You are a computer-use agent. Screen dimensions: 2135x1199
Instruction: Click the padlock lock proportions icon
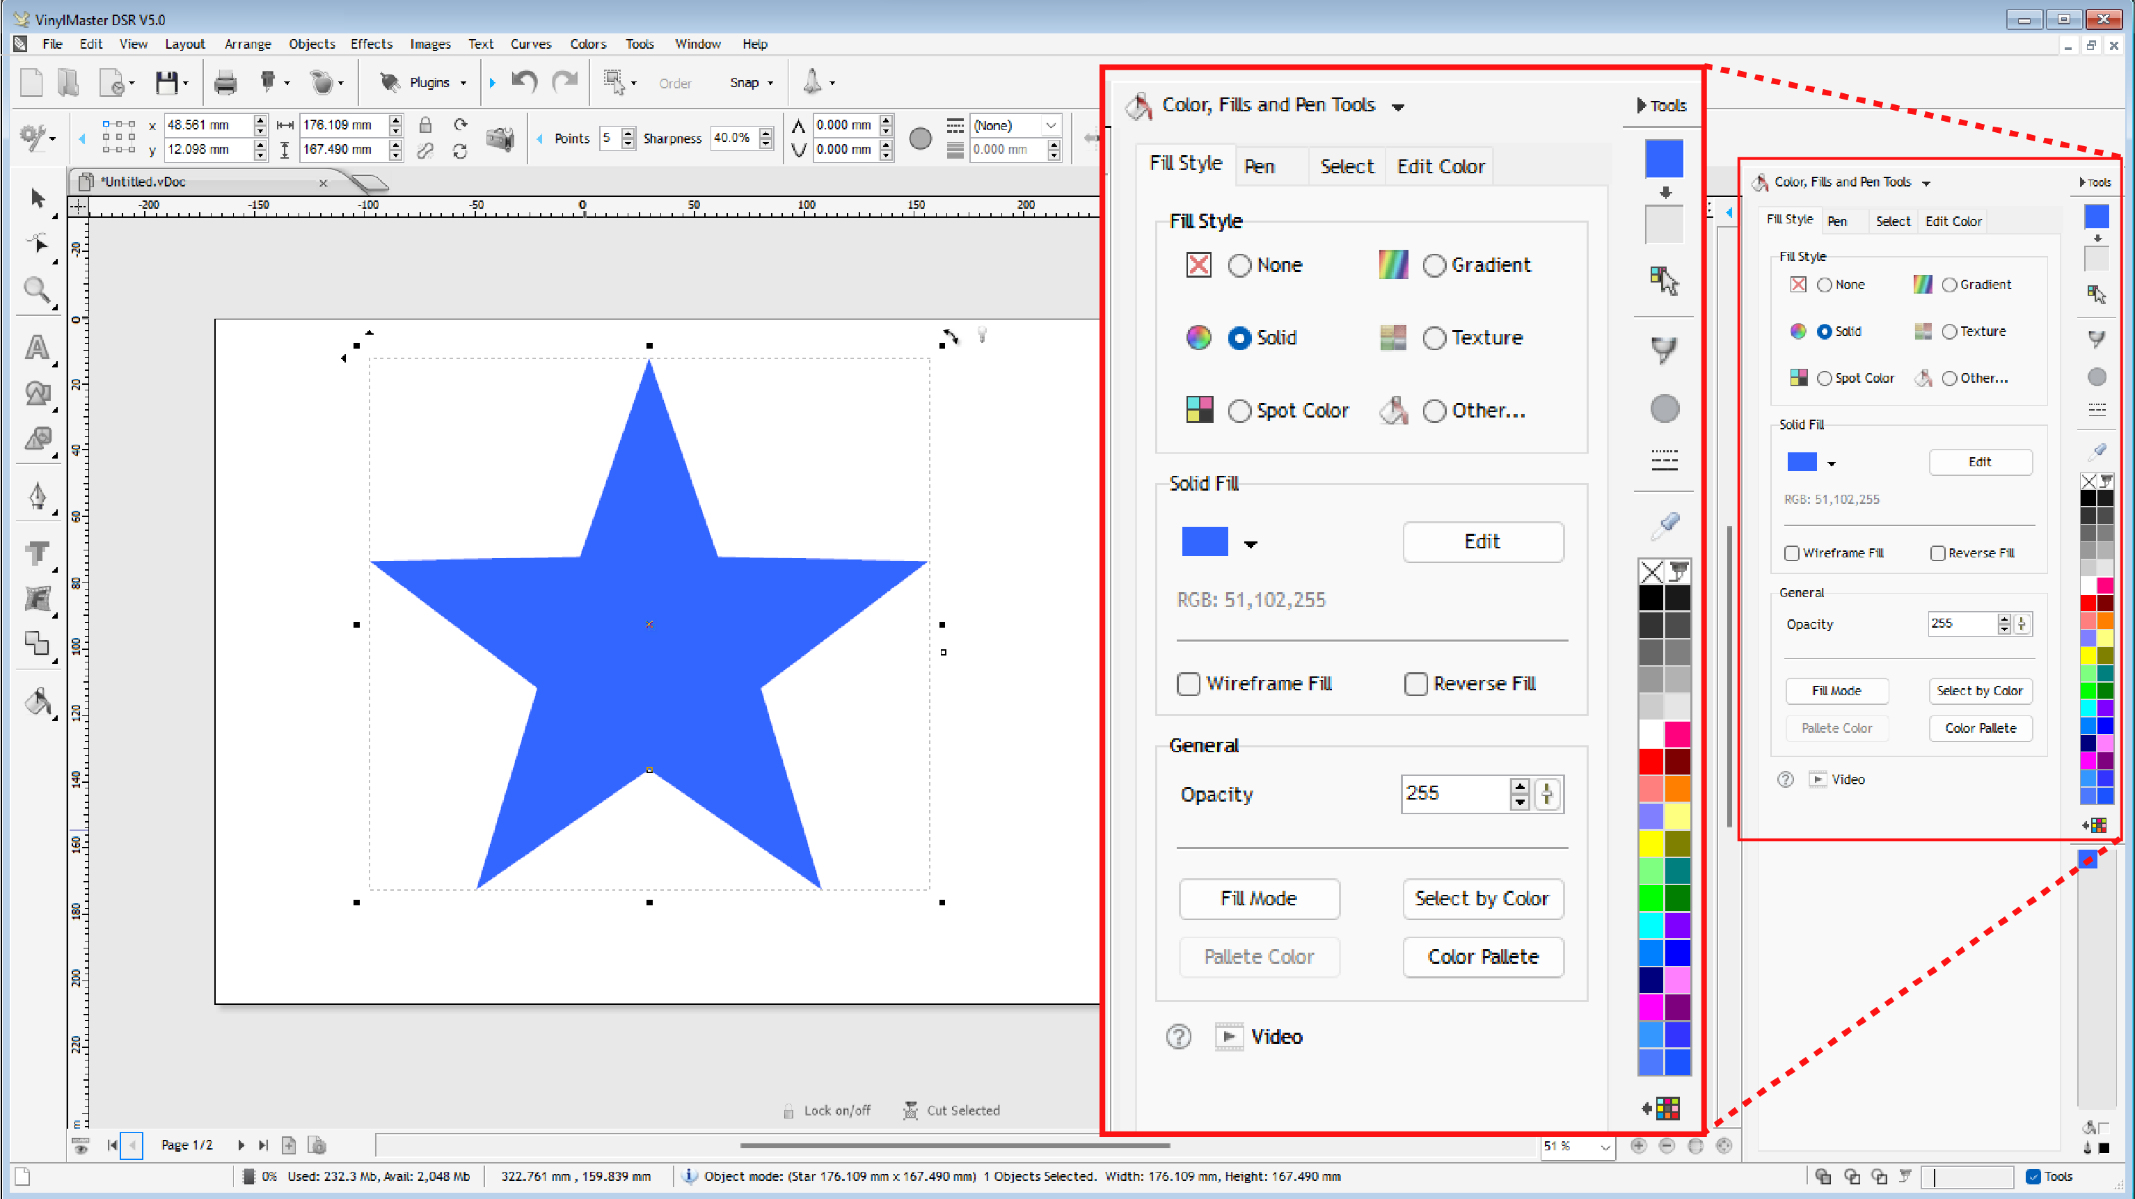(x=425, y=125)
